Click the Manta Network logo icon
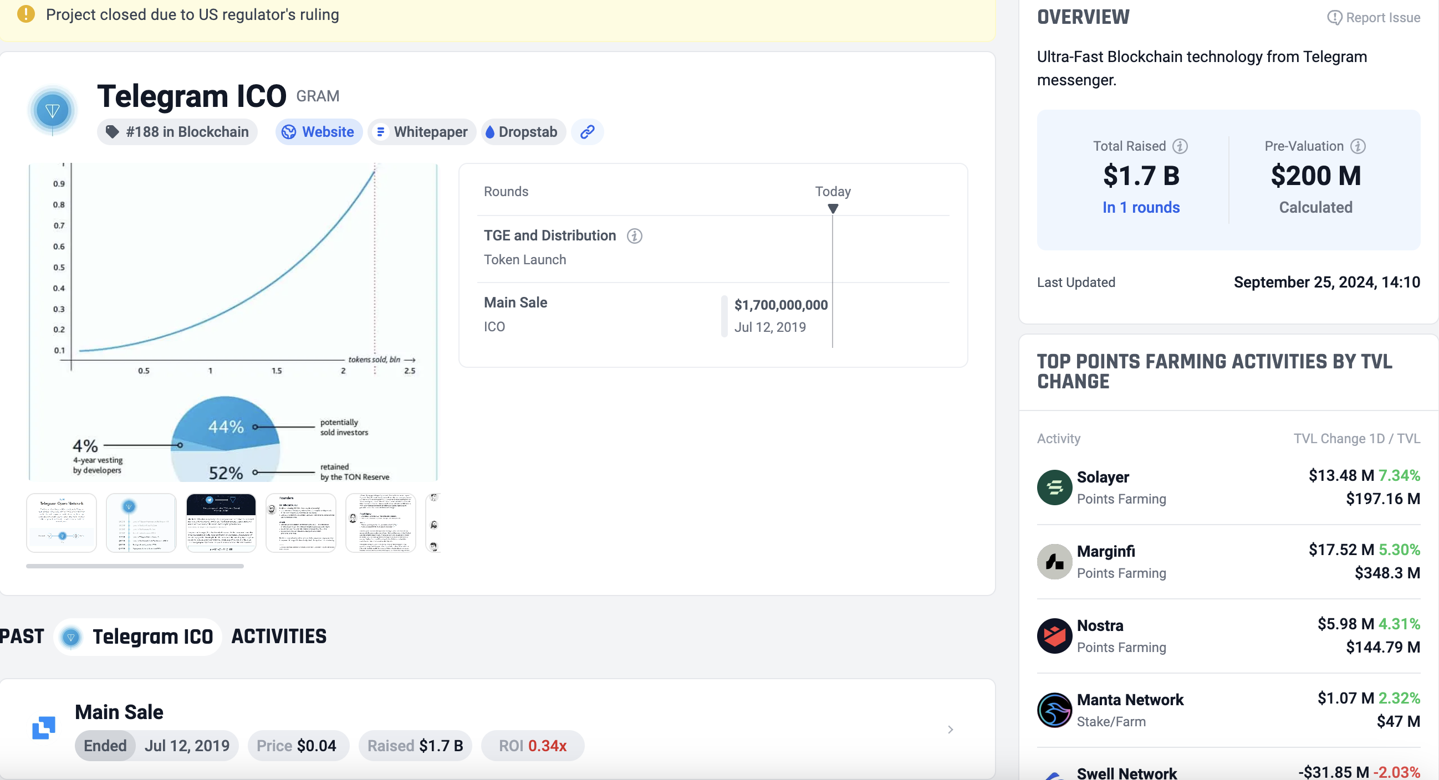The image size is (1439, 780). pyautogui.click(x=1054, y=710)
